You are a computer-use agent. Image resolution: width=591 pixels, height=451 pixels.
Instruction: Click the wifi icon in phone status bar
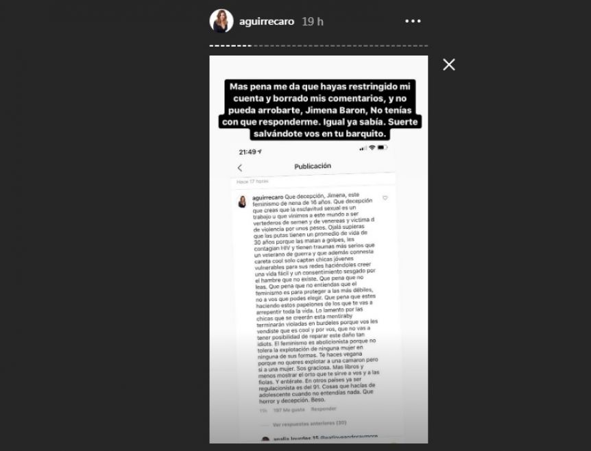click(x=372, y=147)
